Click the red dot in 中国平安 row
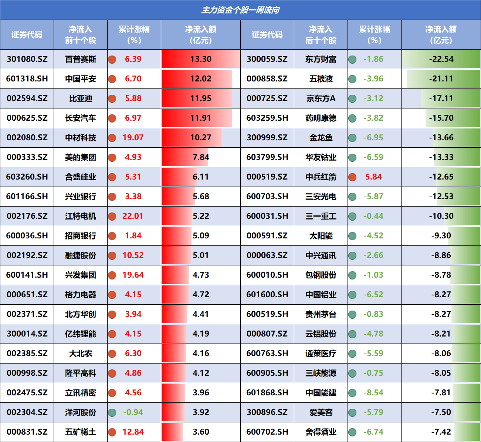 point(112,79)
